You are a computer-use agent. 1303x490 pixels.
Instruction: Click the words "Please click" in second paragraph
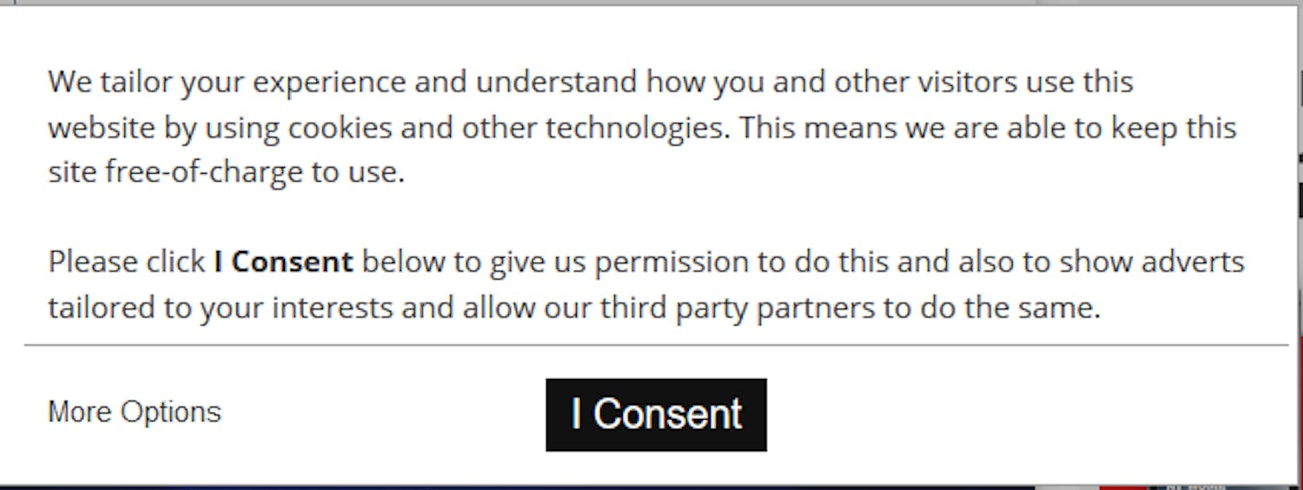(127, 262)
